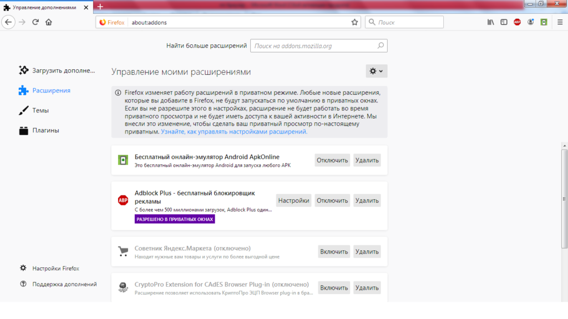Open Настройки Firefox from the sidebar
This screenshot has height=319, width=568.
coord(49,269)
